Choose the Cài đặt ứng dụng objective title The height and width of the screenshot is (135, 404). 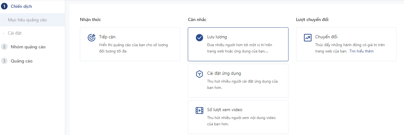[x=224, y=73]
